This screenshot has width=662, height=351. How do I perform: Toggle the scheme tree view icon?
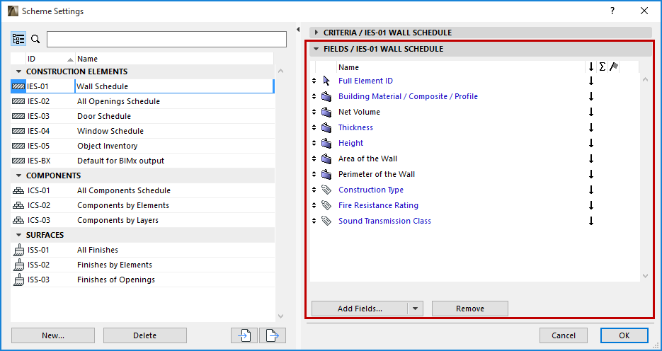pos(18,39)
